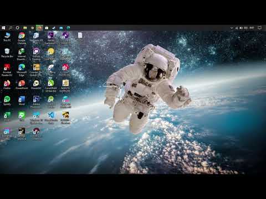Open the Action Center notifications icon
The width and height of the screenshot is (266, 199).
pos(259,28)
